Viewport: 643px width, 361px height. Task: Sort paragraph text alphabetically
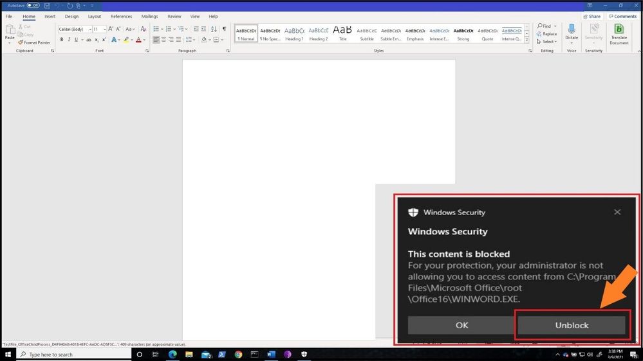click(214, 29)
